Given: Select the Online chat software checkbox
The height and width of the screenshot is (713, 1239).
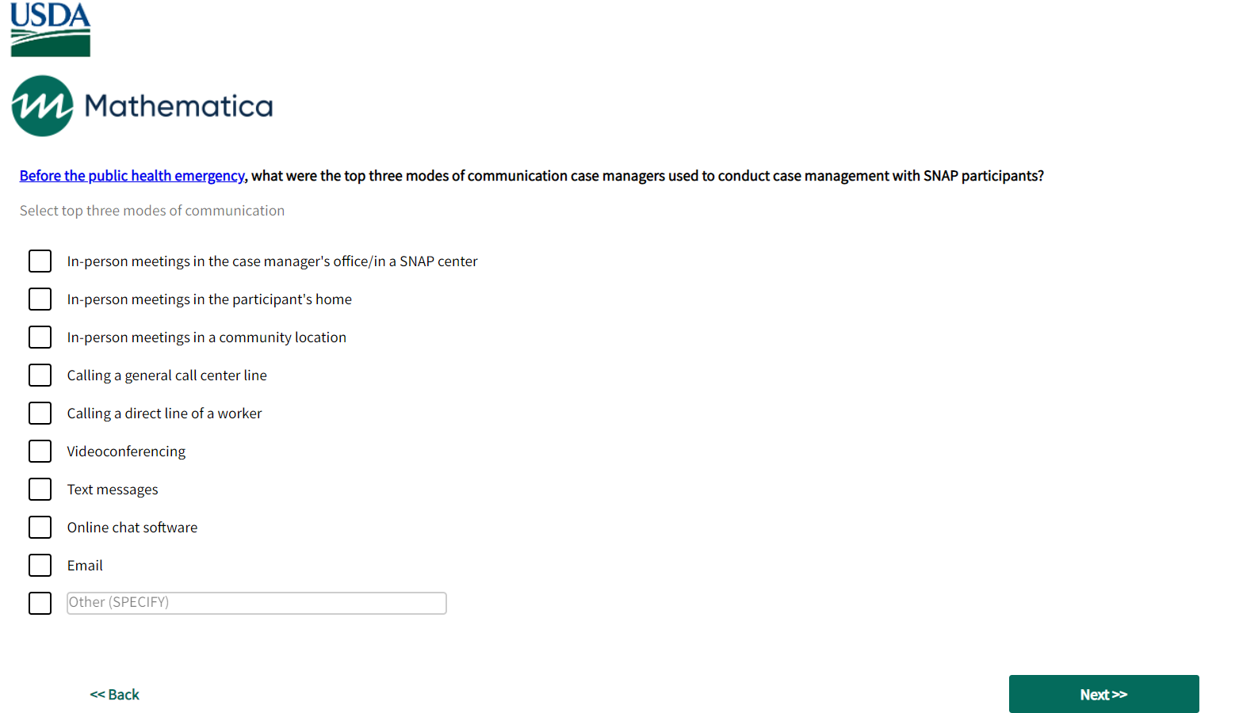Looking at the screenshot, I should 40,528.
